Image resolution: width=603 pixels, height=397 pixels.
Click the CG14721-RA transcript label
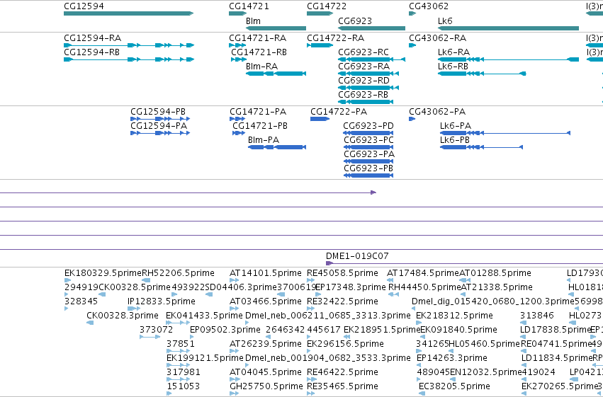pyautogui.click(x=258, y=38)
